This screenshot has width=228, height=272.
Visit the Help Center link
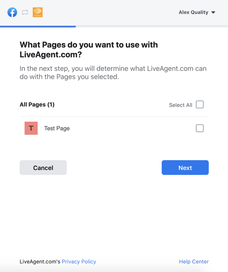click(194, 262)
